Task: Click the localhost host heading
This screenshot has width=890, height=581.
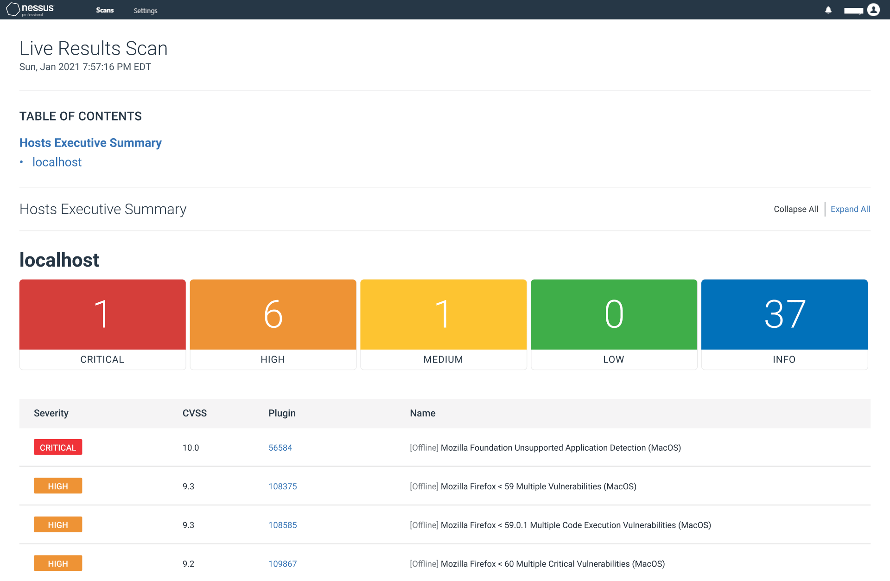Action: [59, 260]
